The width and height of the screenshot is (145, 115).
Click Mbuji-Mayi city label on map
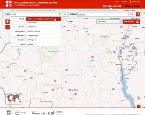click(73, 90)
